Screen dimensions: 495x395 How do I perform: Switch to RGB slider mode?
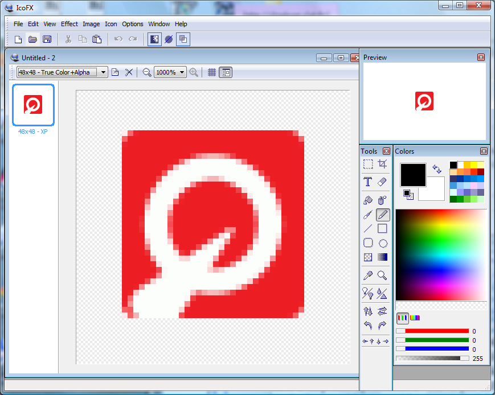point(403,318)
